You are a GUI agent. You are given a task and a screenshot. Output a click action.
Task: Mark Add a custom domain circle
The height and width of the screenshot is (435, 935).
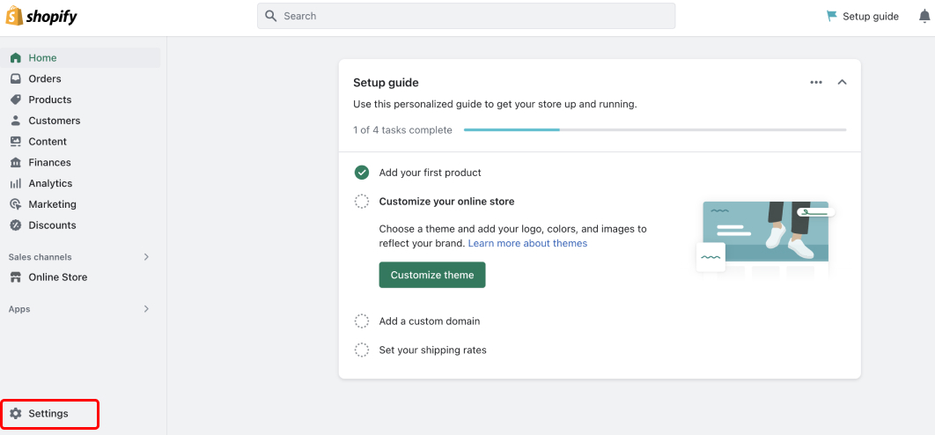click(361, 321)
